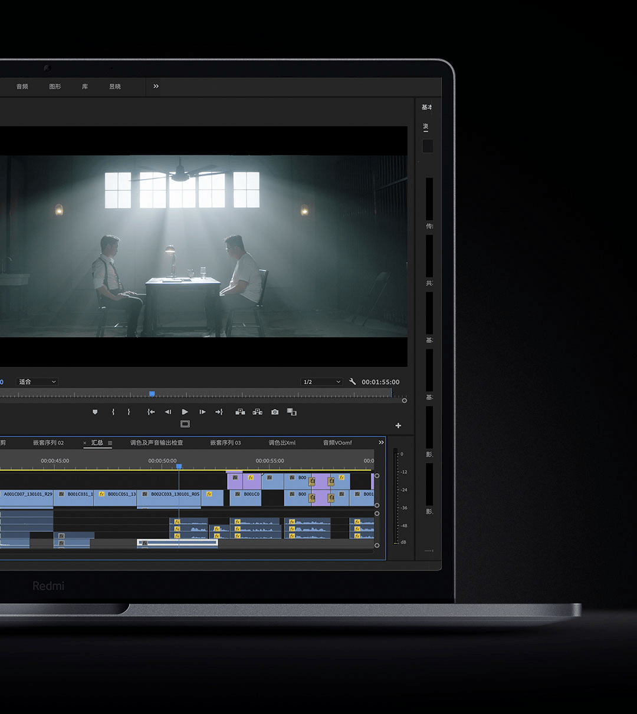Viewport: 637px width, 714px height.
Task: Step back one frame
Action: coord(168,412)
